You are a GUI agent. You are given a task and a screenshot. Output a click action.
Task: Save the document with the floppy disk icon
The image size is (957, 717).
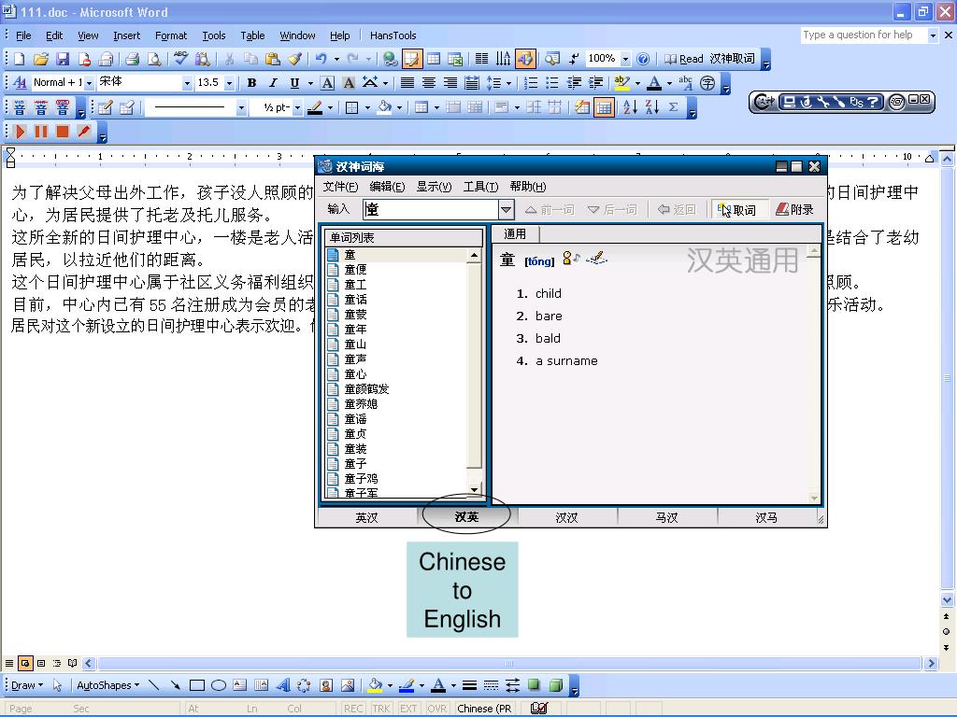pyautogui.click(x=63, y=59)
